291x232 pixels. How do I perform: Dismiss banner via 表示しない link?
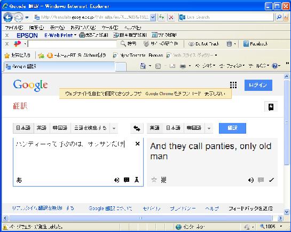coord(215,94)
